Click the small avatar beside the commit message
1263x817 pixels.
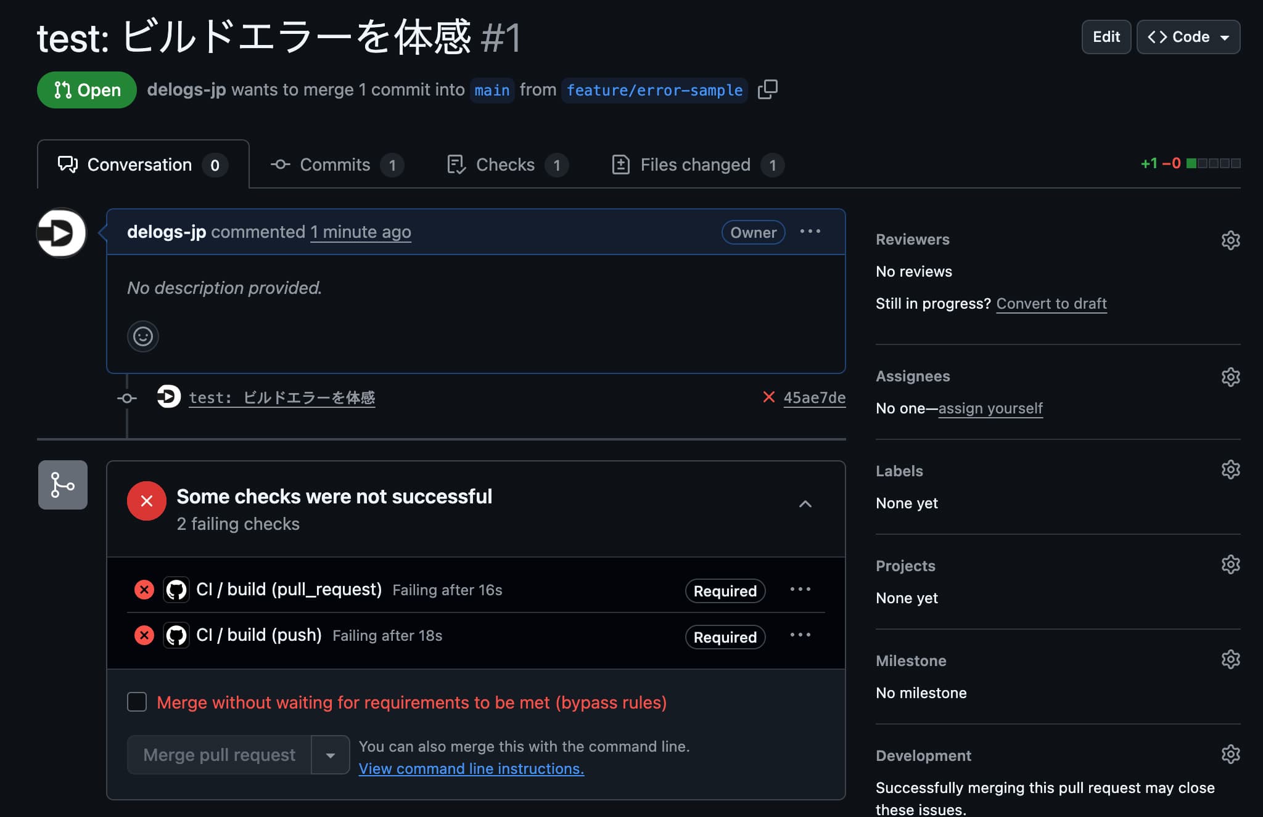point(168,397)
